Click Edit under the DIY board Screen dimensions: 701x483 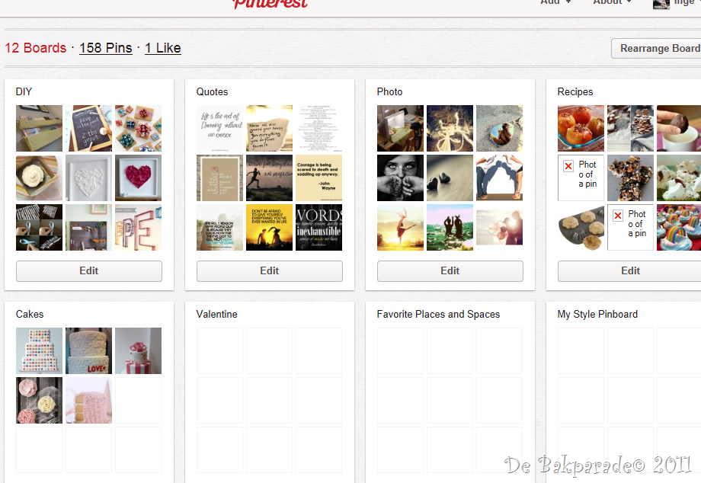[89, 270]
